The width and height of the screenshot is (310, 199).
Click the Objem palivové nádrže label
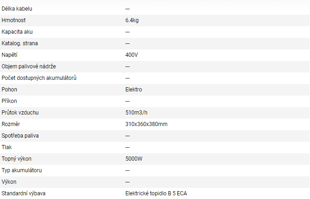click(29, 66)
